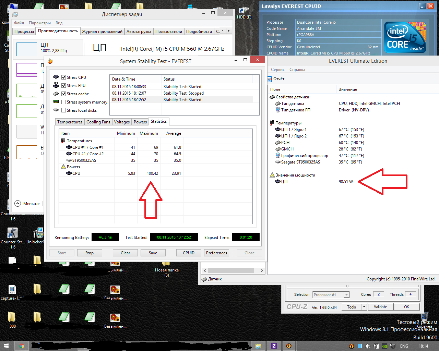Click the warning-triangle Powers icon in the Statistics table

tap(63, 167)
